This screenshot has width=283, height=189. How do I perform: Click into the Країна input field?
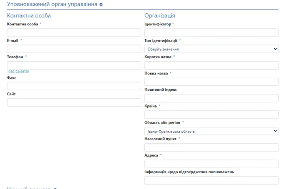(x=211, y=114)
